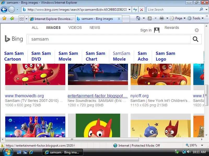209x156 pixels.
Task: Click the Refresh page icon
Action: coord(135,10)
